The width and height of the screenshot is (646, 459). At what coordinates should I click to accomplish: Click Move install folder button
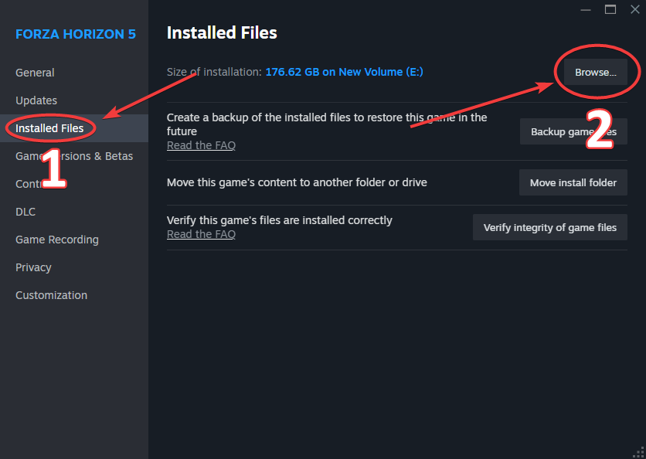573,182
